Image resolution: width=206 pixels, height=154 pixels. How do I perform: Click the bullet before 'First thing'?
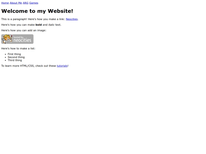pos(5,54)
